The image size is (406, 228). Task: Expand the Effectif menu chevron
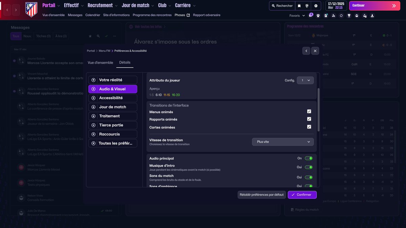coord(83,6)
